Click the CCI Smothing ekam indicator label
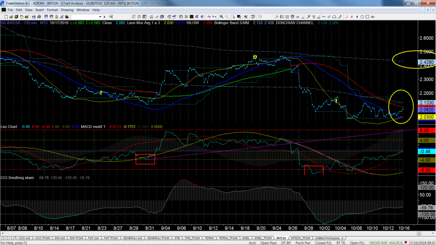Viewport: 436px width, 245px height. [x=17, y=178]
